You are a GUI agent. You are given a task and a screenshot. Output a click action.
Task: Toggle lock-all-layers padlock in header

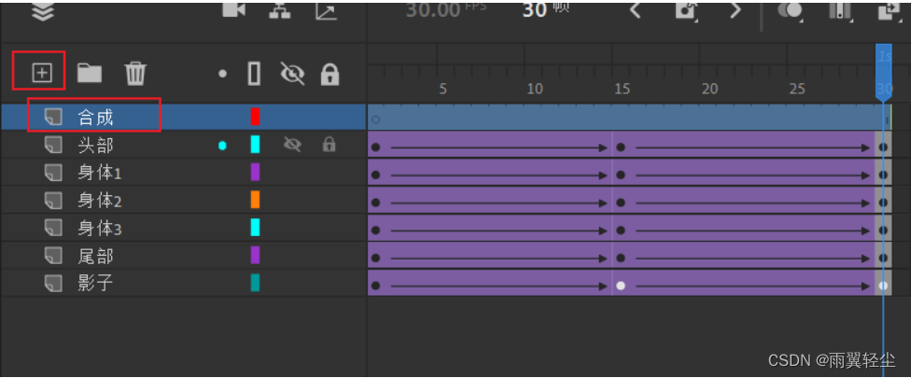pos(329,74)
